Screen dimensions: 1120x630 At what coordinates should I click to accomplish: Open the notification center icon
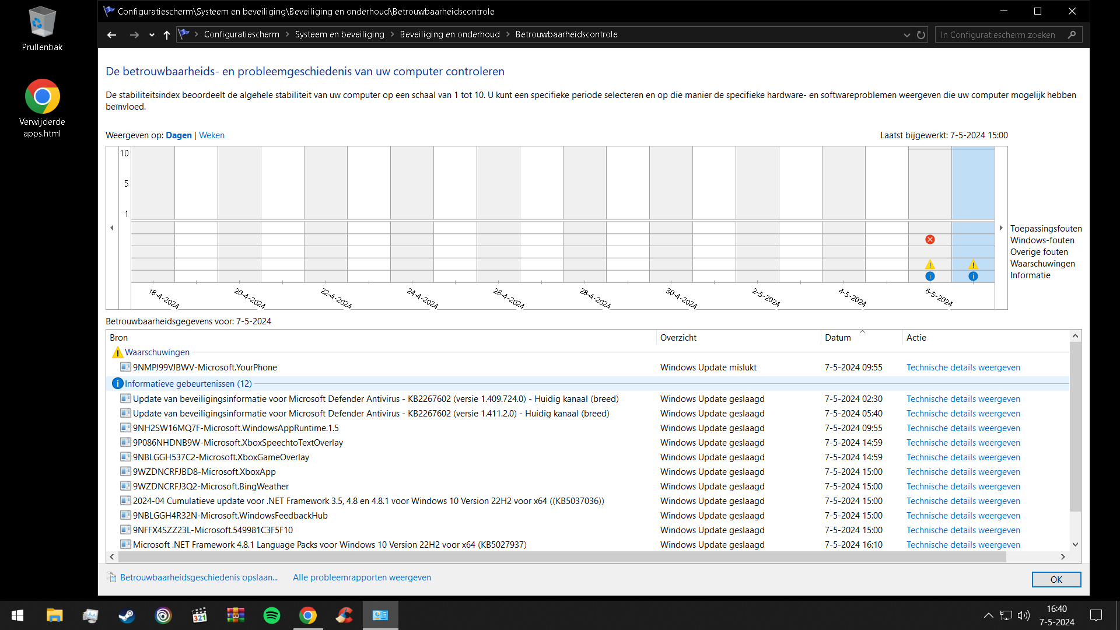(1096, 615)
